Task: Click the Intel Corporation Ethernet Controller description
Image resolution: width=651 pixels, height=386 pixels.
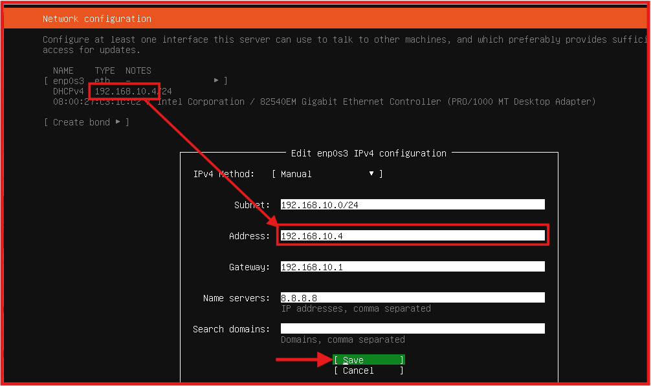Action: click(375, 102)
